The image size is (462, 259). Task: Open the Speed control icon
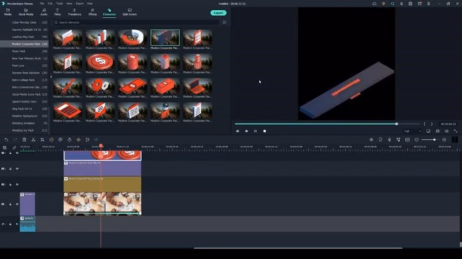tap(51, 140)
